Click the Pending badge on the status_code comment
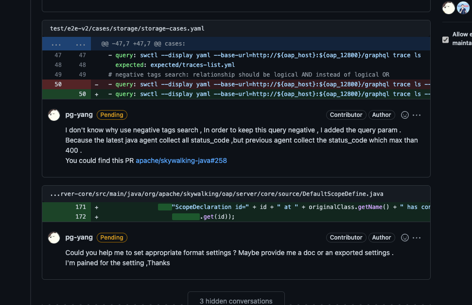 click(x=112, y=115)
